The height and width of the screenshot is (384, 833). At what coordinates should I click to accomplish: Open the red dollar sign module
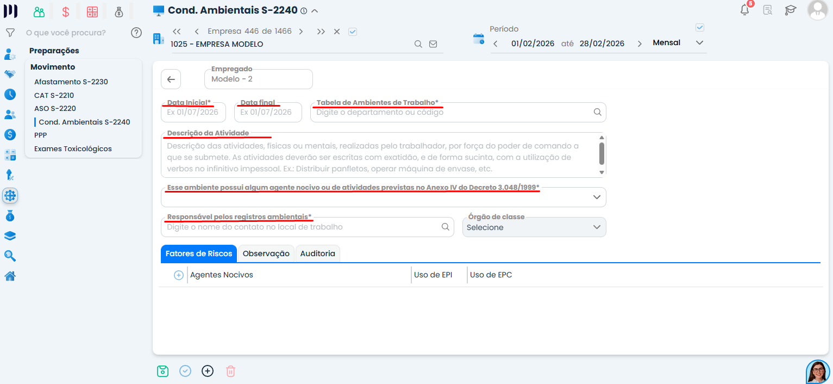[x=66, y=11]
